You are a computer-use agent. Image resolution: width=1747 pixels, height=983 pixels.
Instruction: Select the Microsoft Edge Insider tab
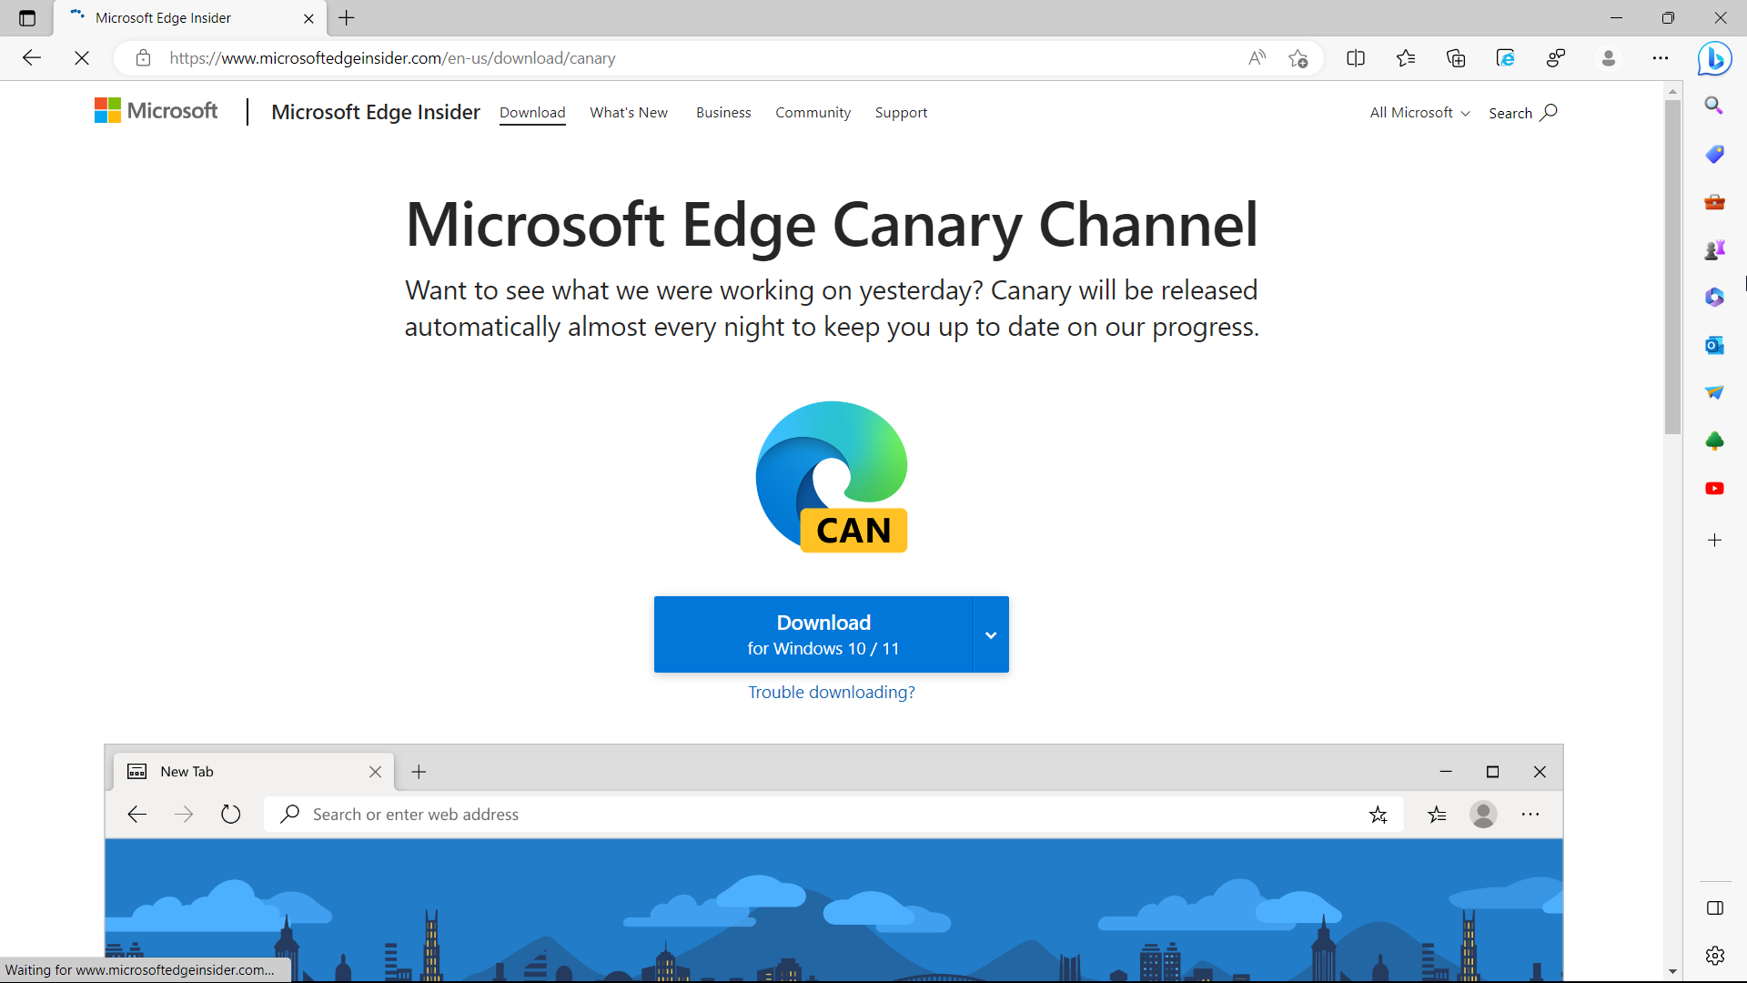[189, 18]
